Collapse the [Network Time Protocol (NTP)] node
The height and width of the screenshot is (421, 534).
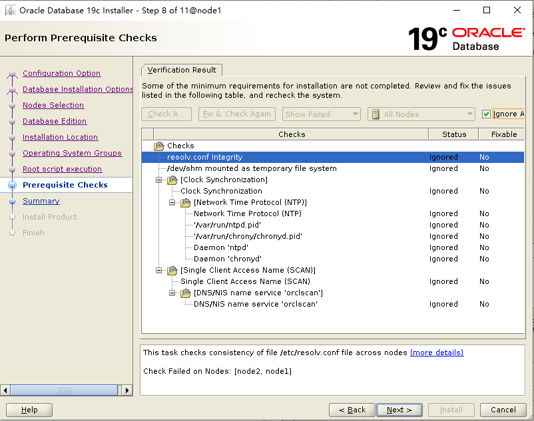click(x=172, y=203)
